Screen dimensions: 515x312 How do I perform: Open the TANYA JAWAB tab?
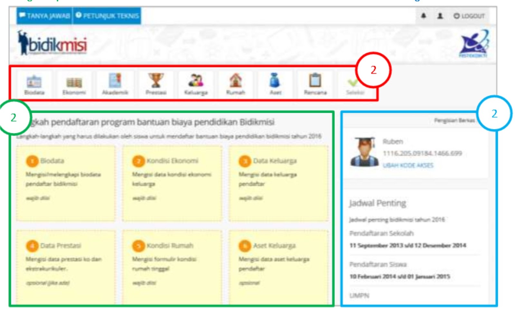click(x=45, y=16)
